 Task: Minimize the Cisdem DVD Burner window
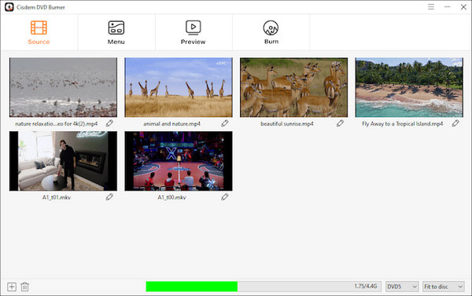click(448, 7)
